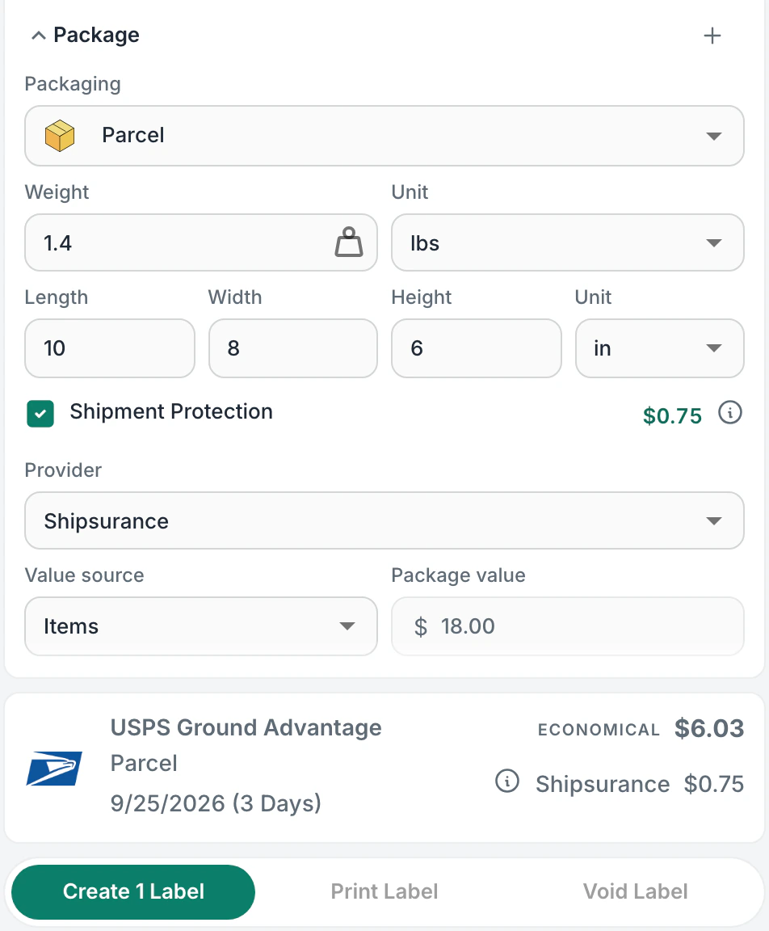Open the Value source dropdown showing Items
Image resolution: width=769 pixels, height=931 pixels.
pos(200,626)
